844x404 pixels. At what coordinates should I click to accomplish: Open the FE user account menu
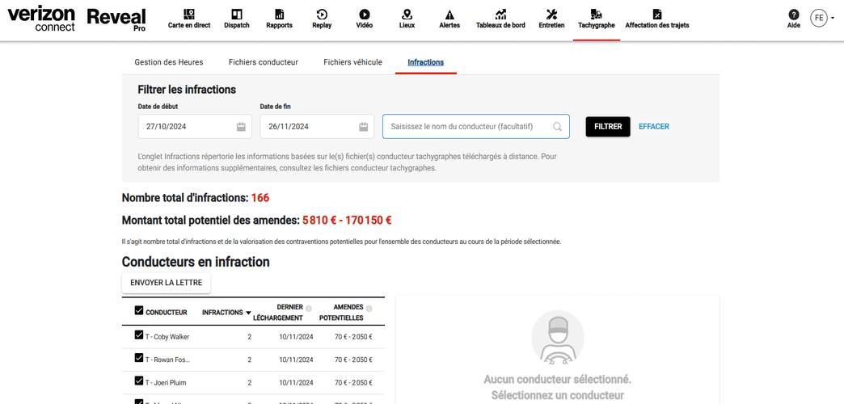point(822,18)
